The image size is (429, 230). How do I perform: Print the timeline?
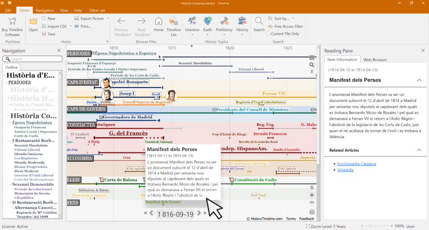[83, 26]
